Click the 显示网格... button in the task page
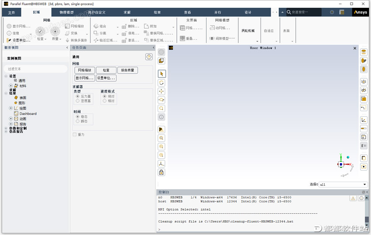 [85, 78]
